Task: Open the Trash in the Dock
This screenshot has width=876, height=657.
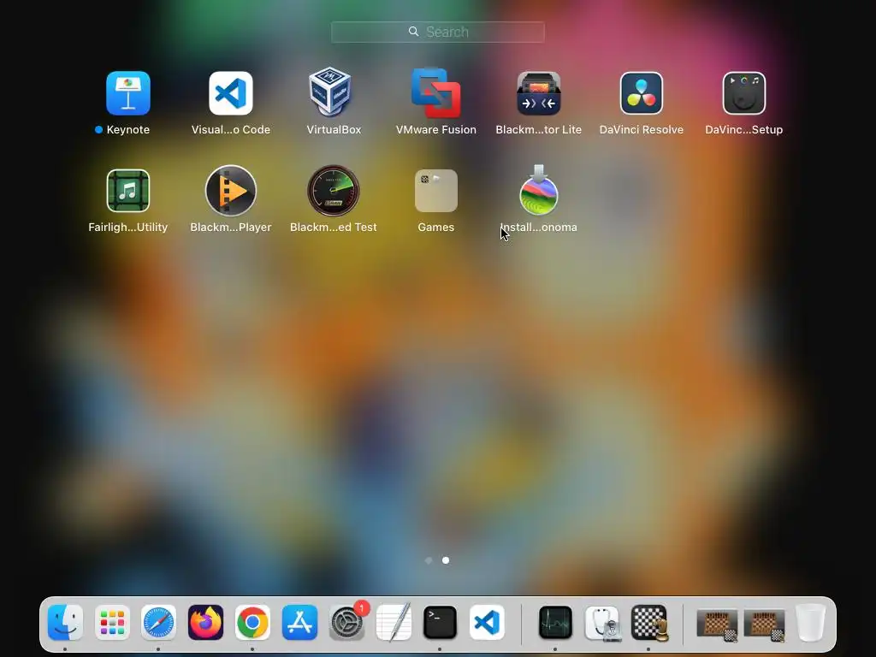Action: (810, 622)
